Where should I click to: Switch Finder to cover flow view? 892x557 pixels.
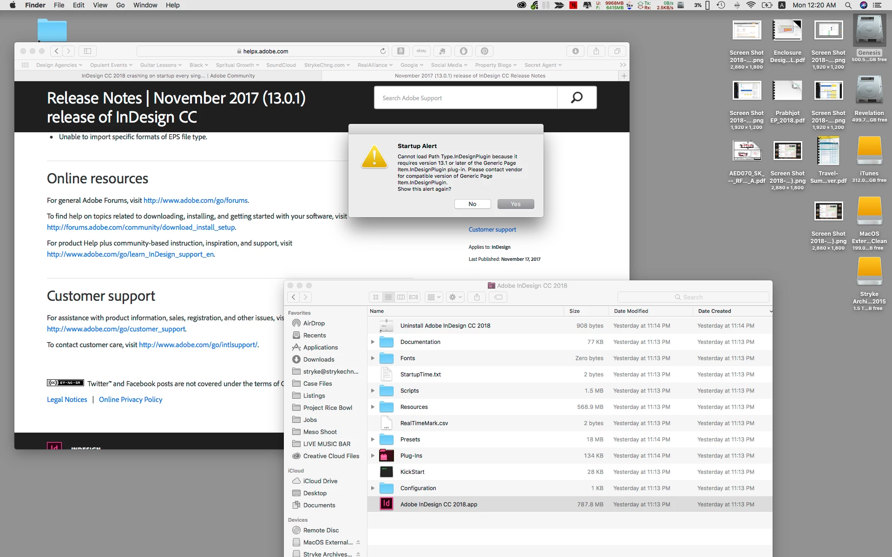click(x=413, y=297)
